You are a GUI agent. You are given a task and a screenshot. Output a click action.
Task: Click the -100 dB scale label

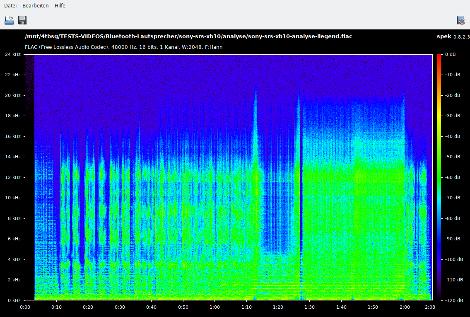[453, 259]
